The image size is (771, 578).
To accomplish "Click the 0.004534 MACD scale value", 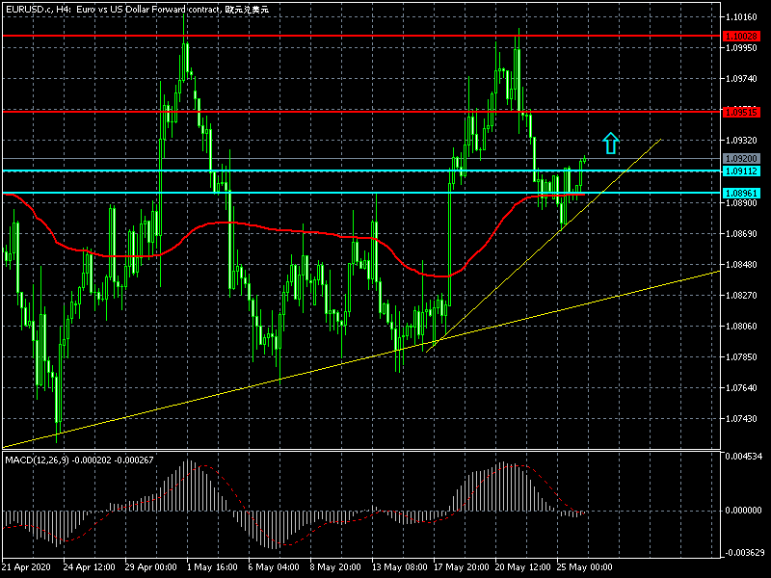I will click(x=743, y=456).
